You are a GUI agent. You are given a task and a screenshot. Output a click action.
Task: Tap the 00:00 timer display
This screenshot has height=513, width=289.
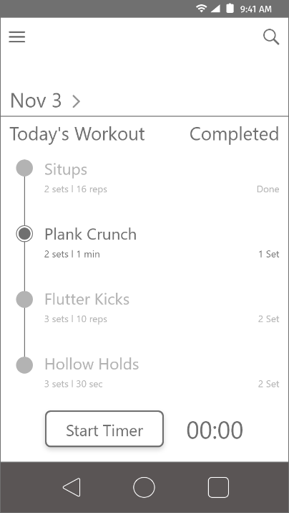click(215, 430)
